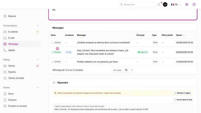Image resolution: width=201 pixels, height=113 pixels.
Task: Click the Message column header
Action: pyautogui.click(x=81, y=35)
